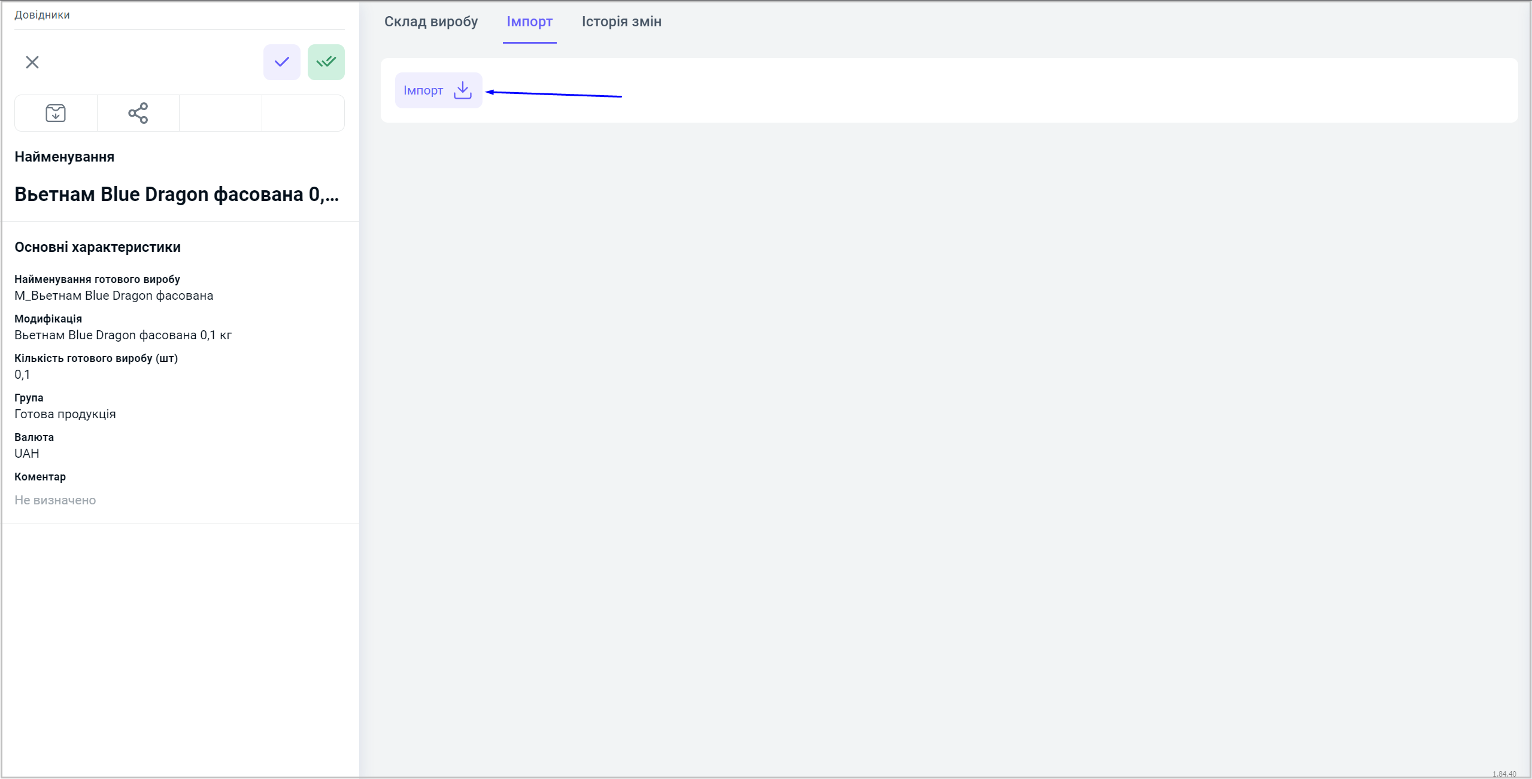Click the X close icon in left panel

32,62
